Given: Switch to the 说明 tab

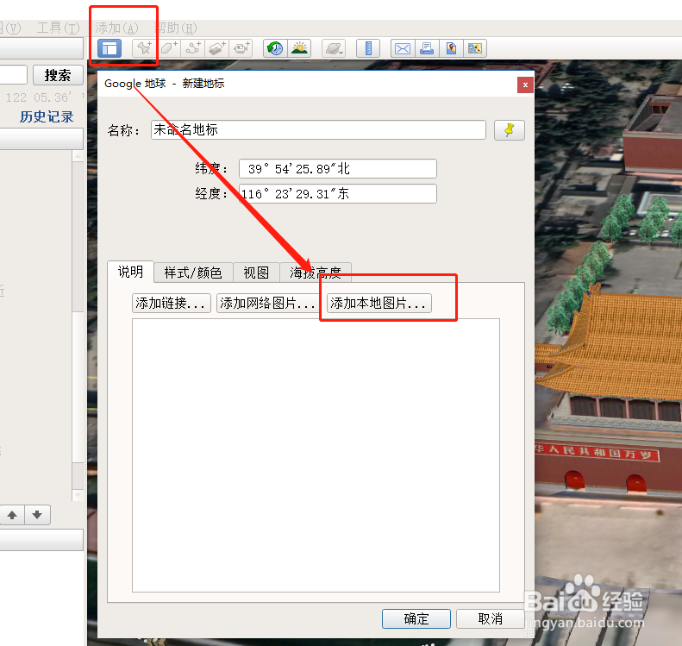Looking at the screenshot, I should click(130, 272).
